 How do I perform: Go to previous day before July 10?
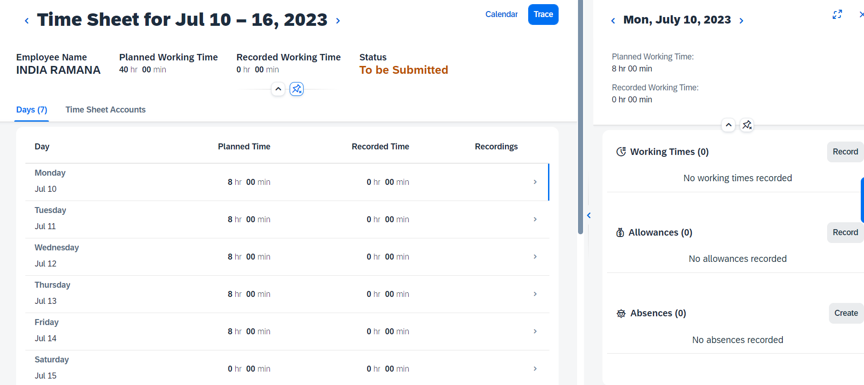click(613, 21)
